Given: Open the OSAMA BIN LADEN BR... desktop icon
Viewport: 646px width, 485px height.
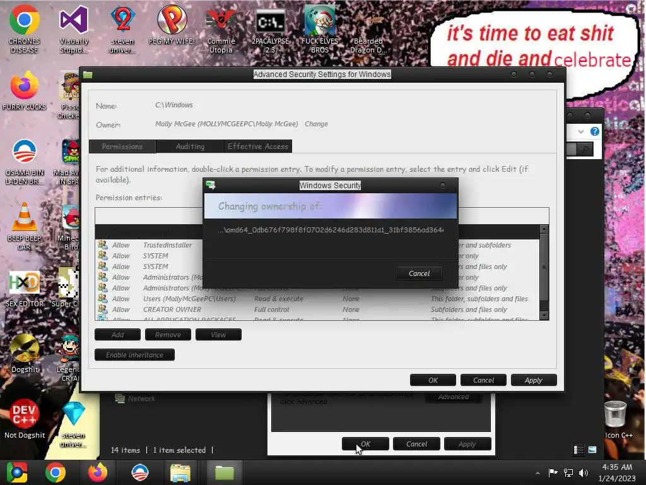Looking at the screenshot, I should coord(25,161).
